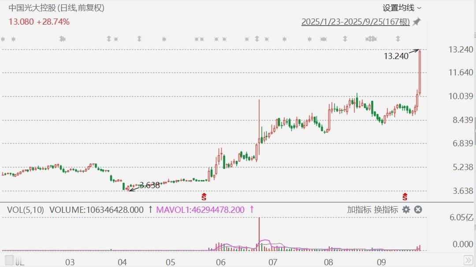
Task: Click the 13.240 high annotation on the chart
Action: [396, 56]
